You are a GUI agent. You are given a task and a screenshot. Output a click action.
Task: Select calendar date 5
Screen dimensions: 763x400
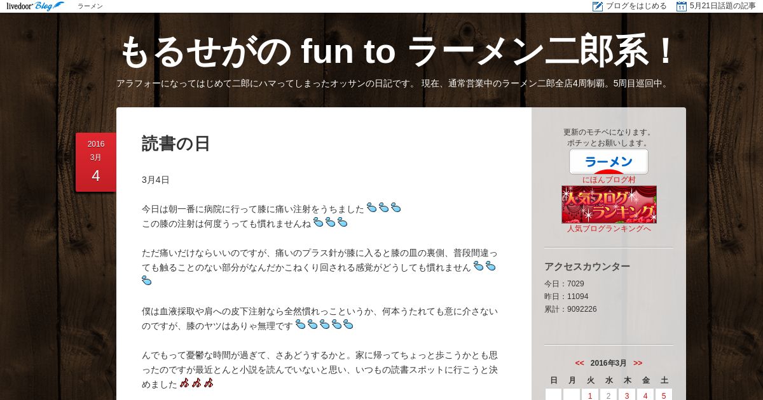click(664, 395)
